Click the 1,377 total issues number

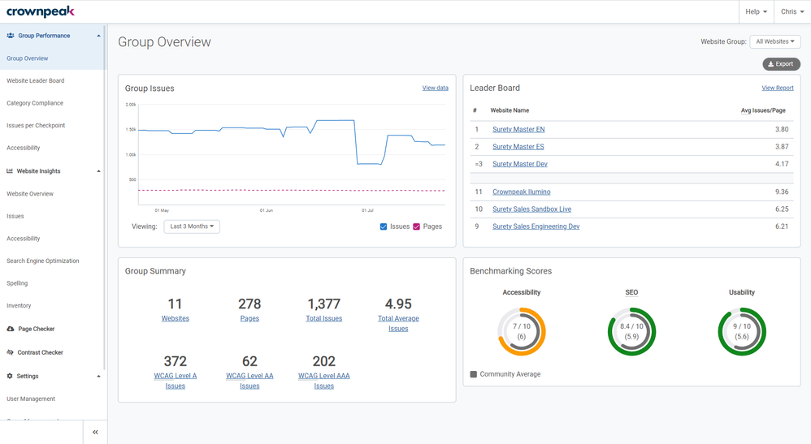coord(323,304)
